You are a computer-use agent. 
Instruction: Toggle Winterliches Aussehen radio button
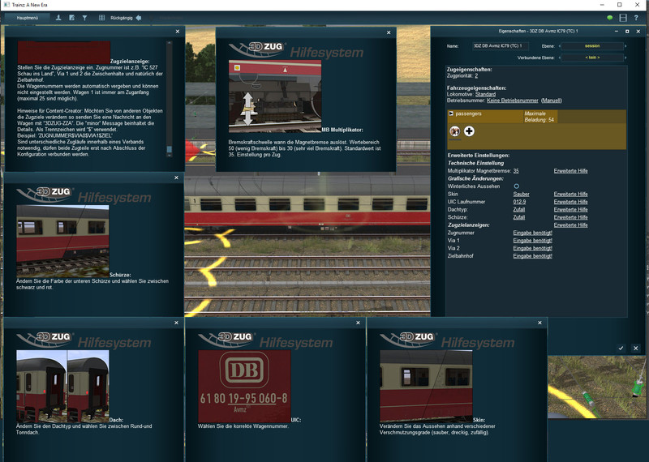[516, 186]
